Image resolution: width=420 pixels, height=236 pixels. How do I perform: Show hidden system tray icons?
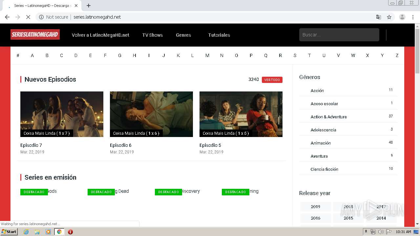click(366, 232)
